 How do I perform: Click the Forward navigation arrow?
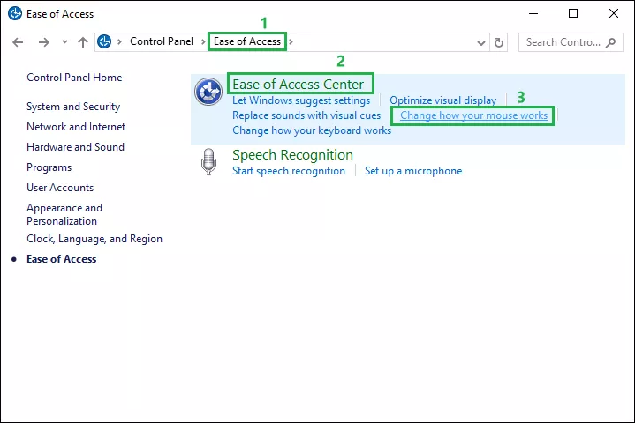tap(44, 42)
